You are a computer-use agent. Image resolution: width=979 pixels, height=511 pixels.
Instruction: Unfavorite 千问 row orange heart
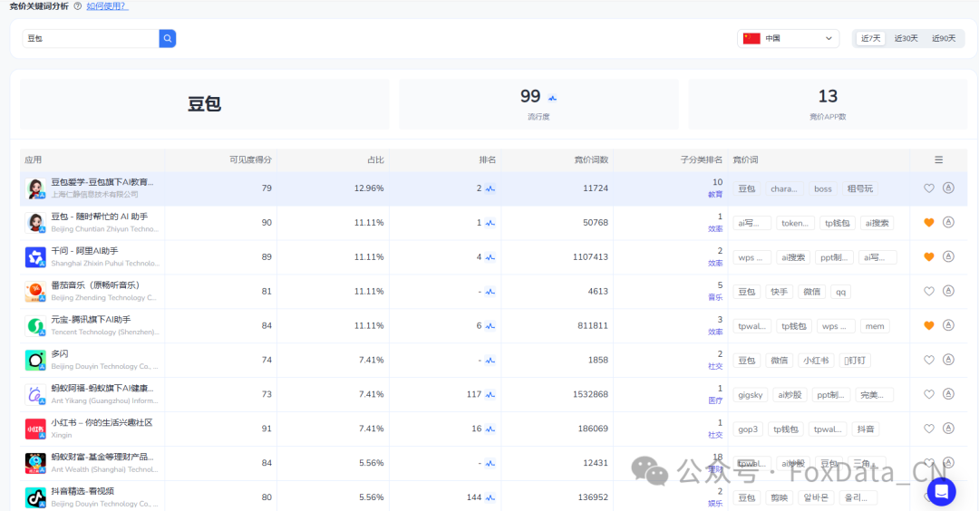[929, 257]
